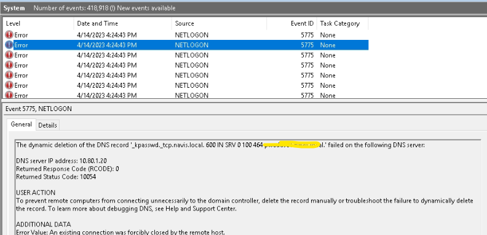Click the None cell in the highlighted row
Viewport: 487px width, 235px height.
328,45
